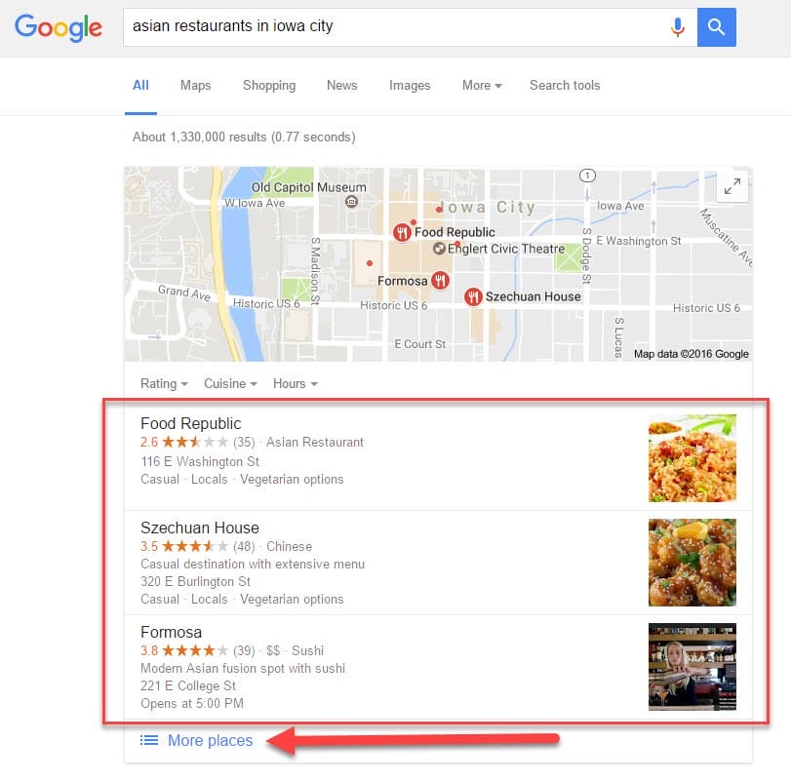
Task: Switch to the Images tab
Action: (x=410, y=85)
